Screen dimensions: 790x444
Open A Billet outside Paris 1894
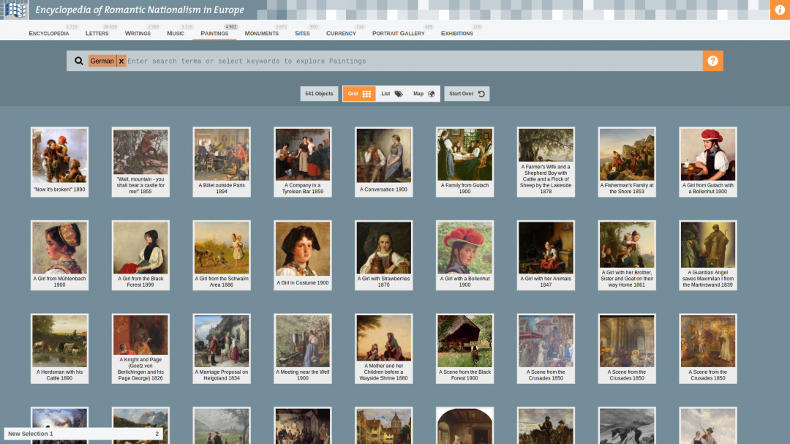click(x=222, y=162)
